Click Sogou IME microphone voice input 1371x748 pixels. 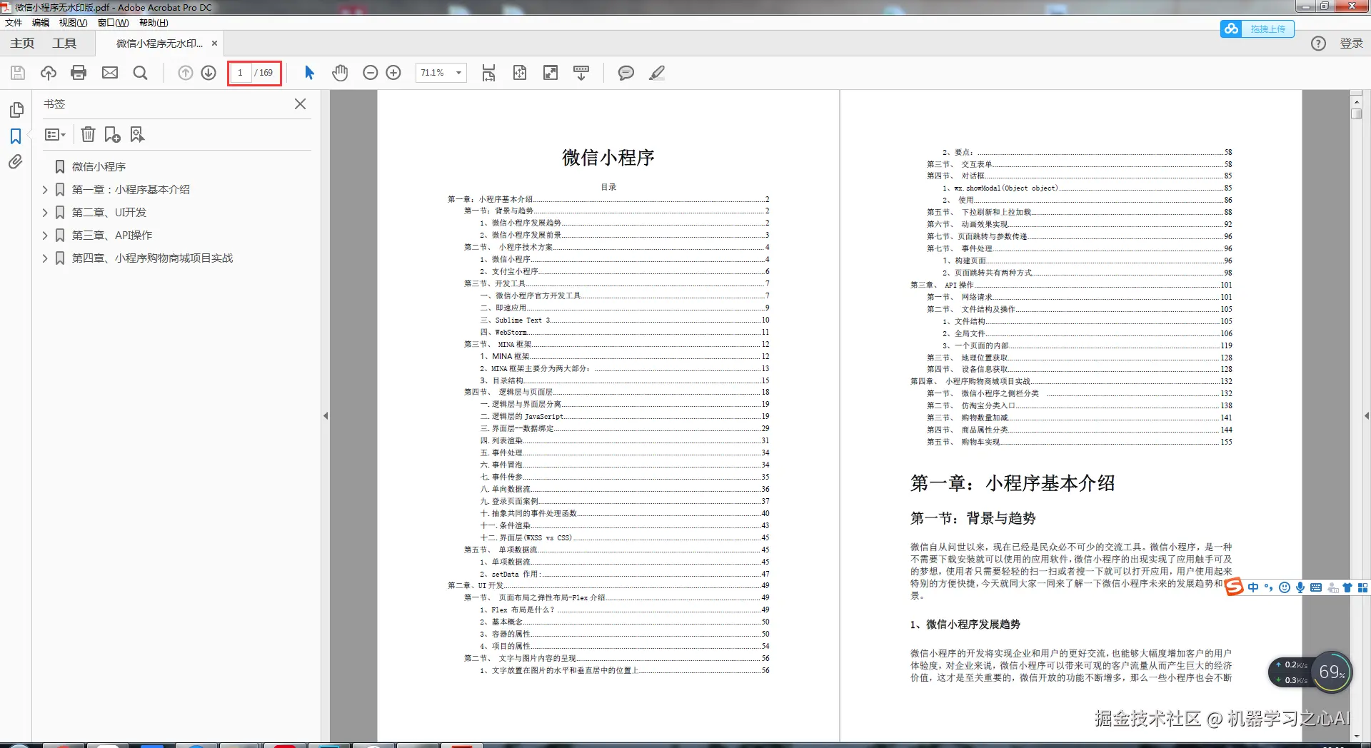[1300, 587]
